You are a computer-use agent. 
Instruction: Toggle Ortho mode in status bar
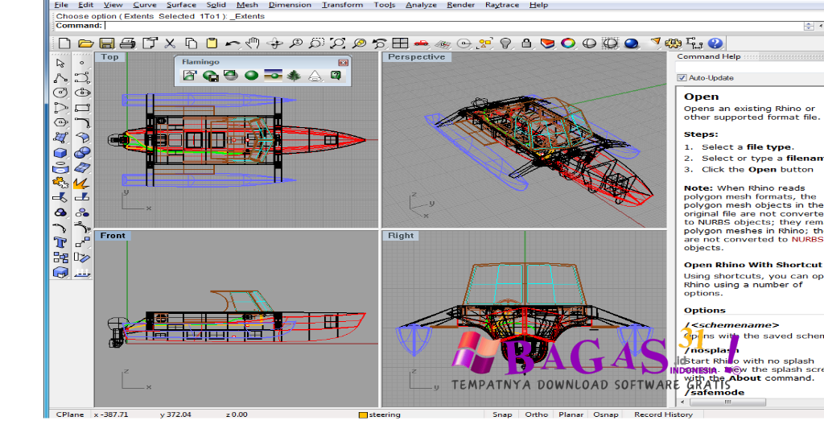(x=536, y=414)
